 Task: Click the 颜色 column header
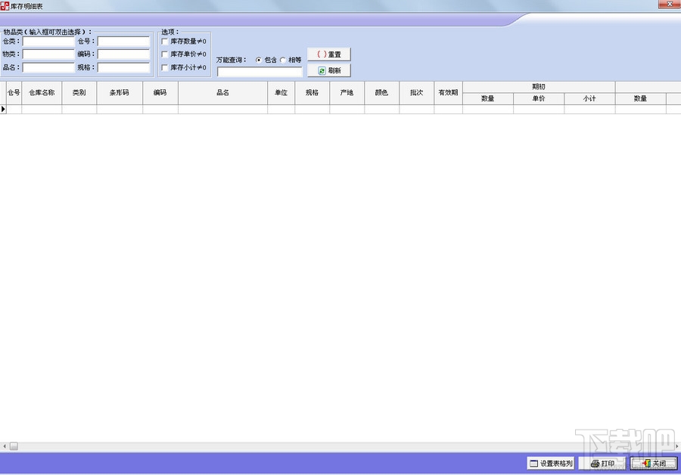click(x=382, y=92)
